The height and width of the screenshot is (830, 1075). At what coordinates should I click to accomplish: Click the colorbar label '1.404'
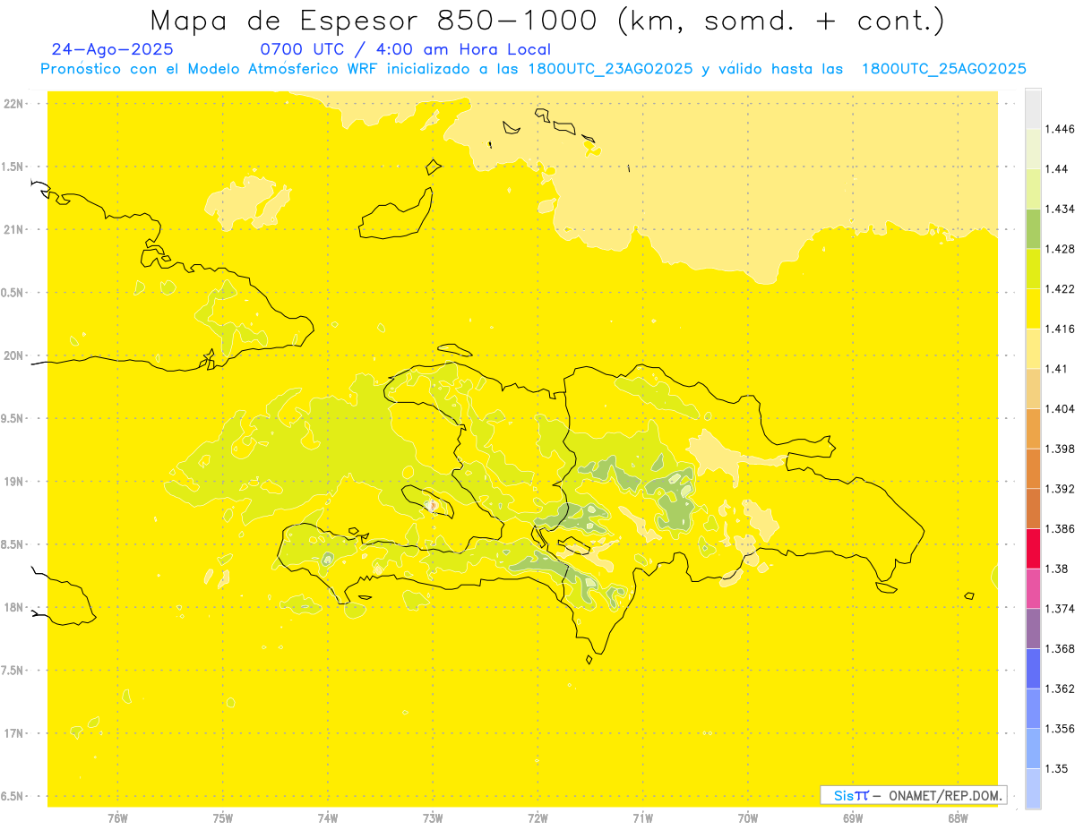coord(1060,409)
